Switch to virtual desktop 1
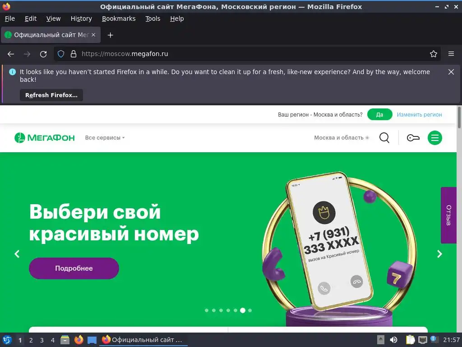 [20, 340]
